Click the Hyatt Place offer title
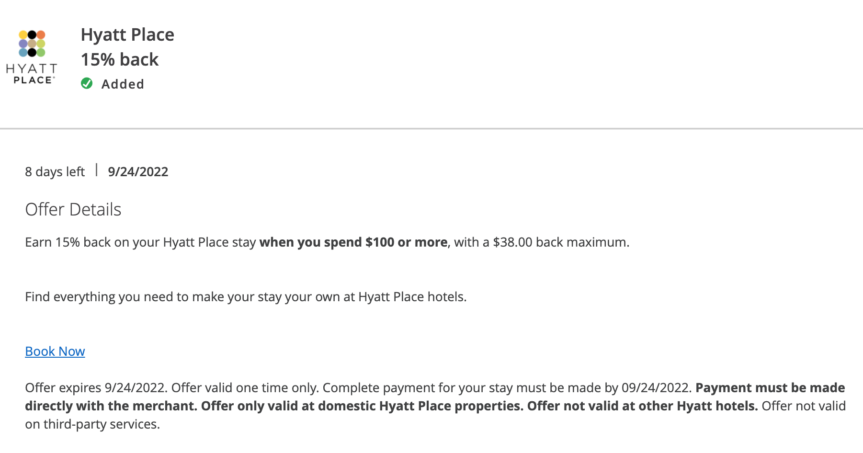The width and height of the screenshot is (863, 453). click(127, 35)
